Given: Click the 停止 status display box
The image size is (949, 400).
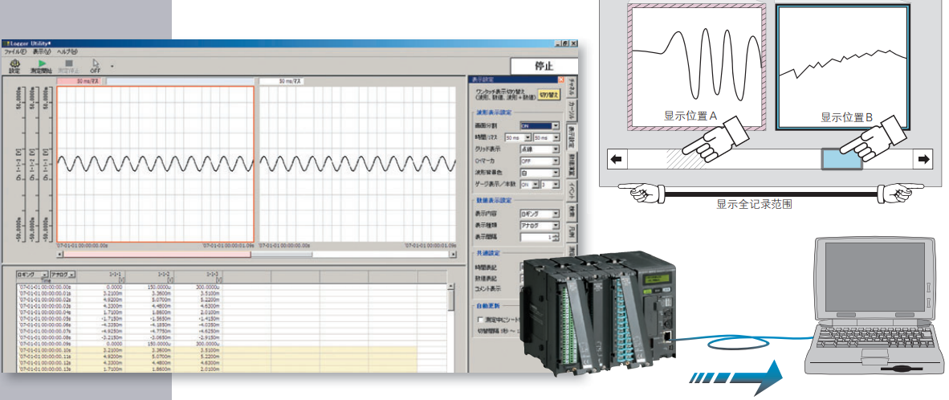Looking at the screenshot, I should pos(543,66).
